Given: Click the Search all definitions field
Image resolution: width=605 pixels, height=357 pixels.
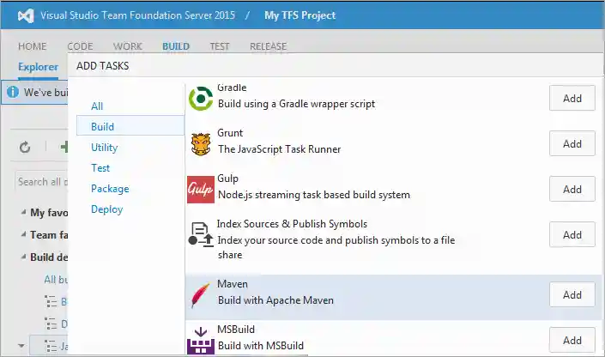Looking at the screenshot, I should click(x=41, y=181).
